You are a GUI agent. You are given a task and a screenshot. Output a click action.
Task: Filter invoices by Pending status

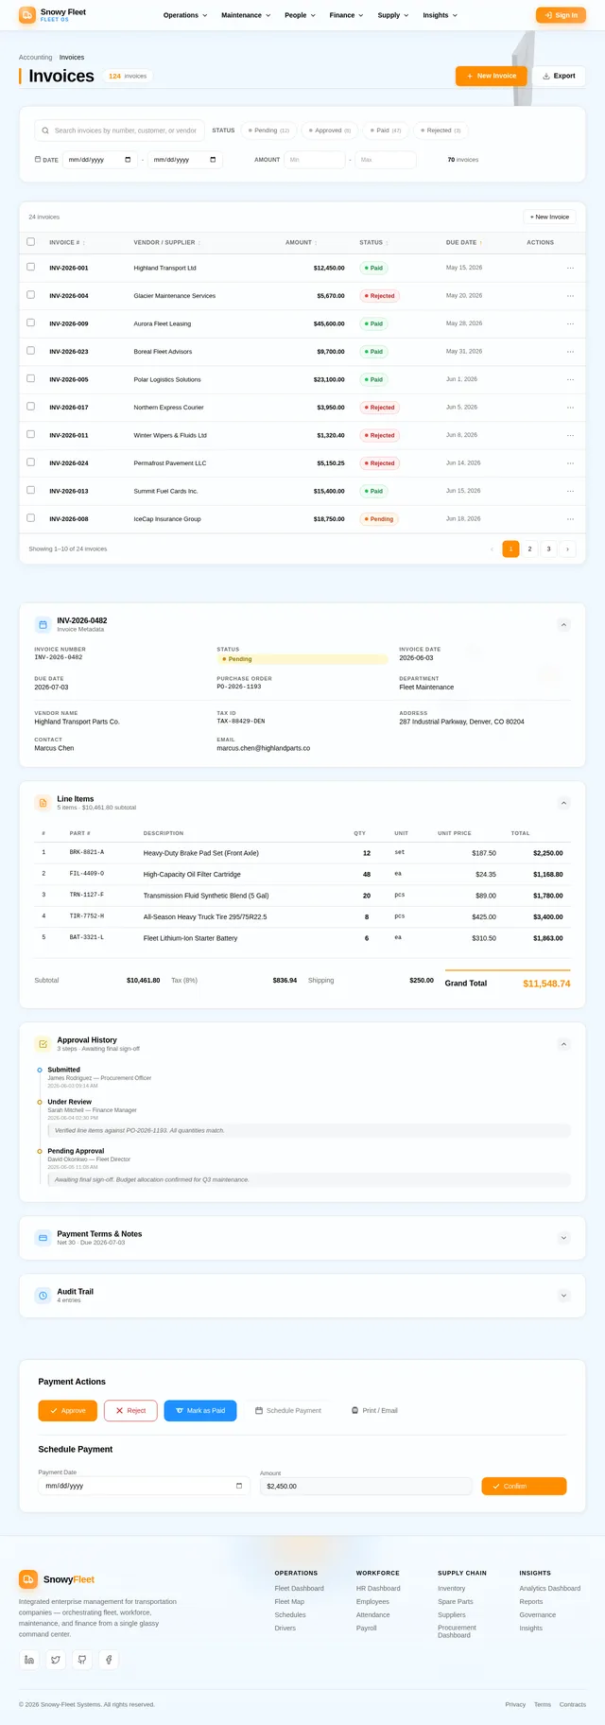269,131
